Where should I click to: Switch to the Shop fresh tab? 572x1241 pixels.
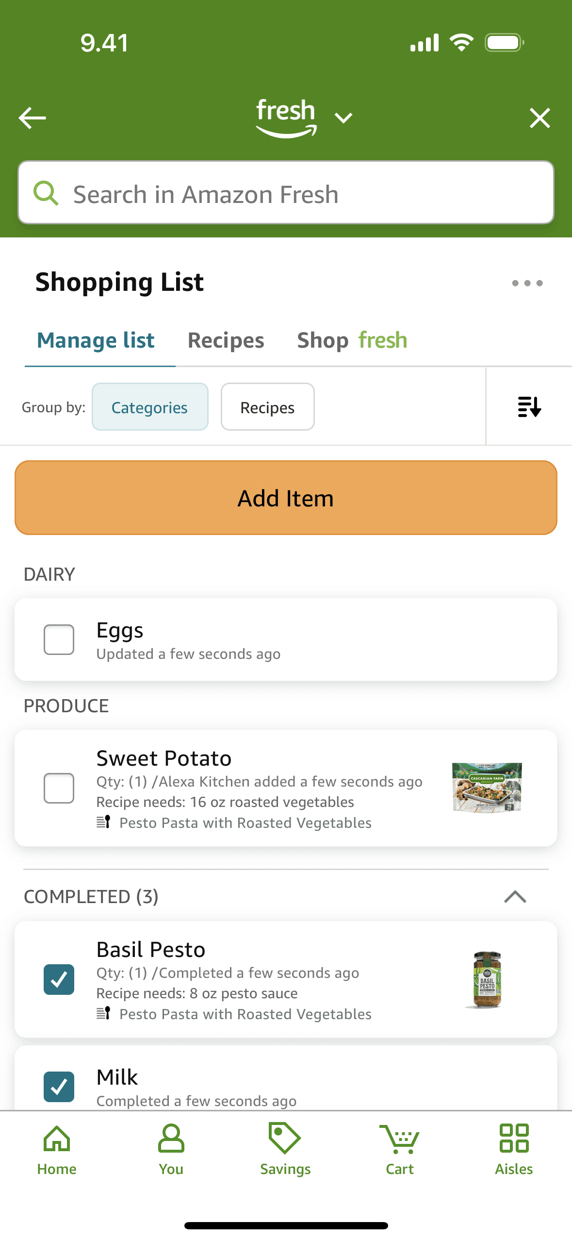point(352,340)
